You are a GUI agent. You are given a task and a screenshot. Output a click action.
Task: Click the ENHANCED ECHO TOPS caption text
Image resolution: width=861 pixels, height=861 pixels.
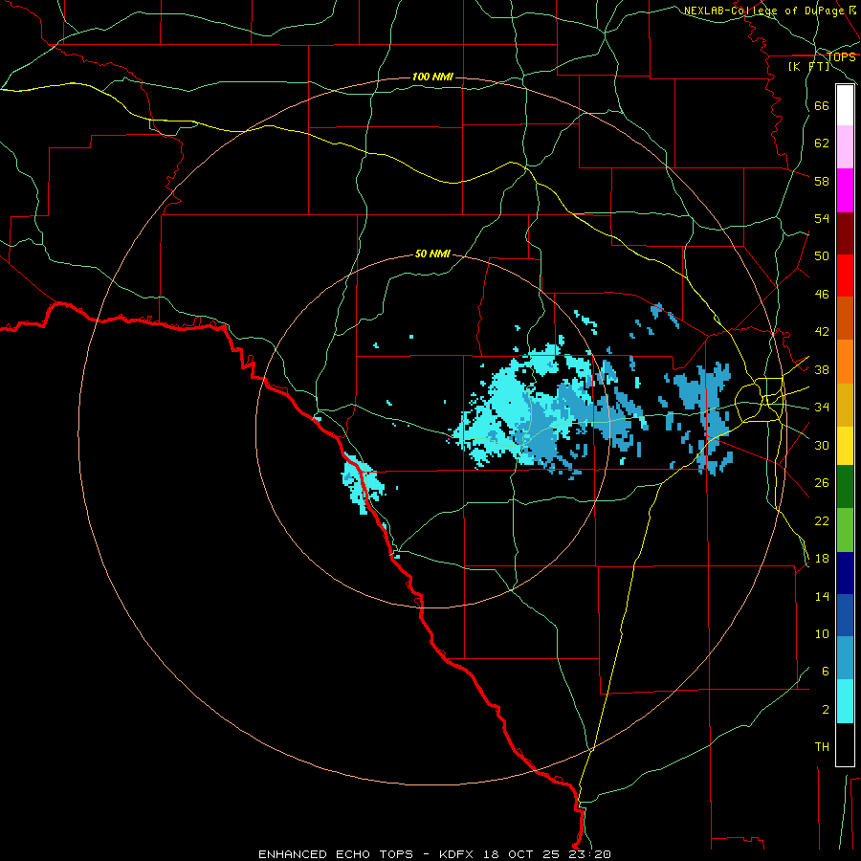click(x=336, y=854)
